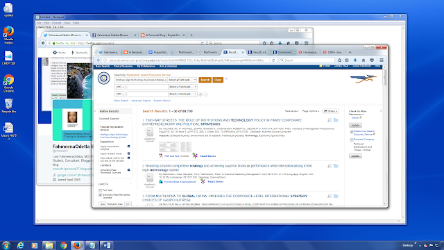The width and height of the screenshot is (444, 250).
Task: Open the hamburger menu in front Firefox
Action: [382, 60]
